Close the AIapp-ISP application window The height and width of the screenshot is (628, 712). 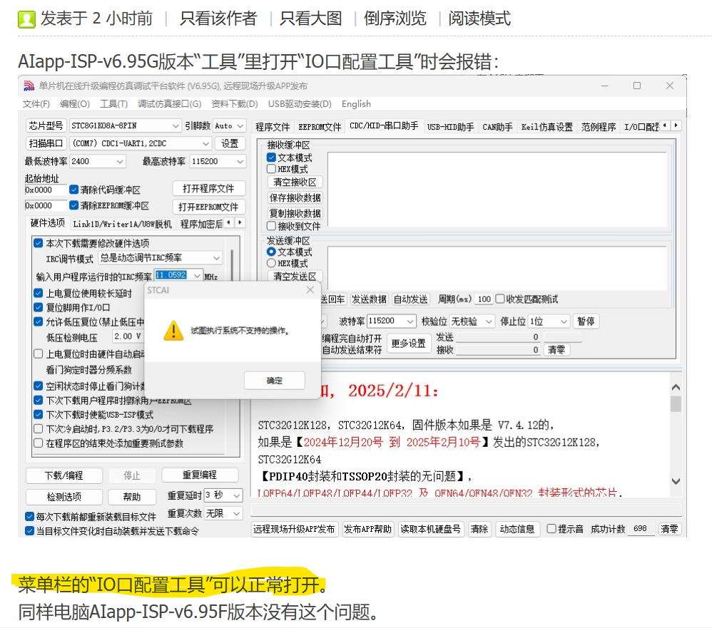pos(670,86)
